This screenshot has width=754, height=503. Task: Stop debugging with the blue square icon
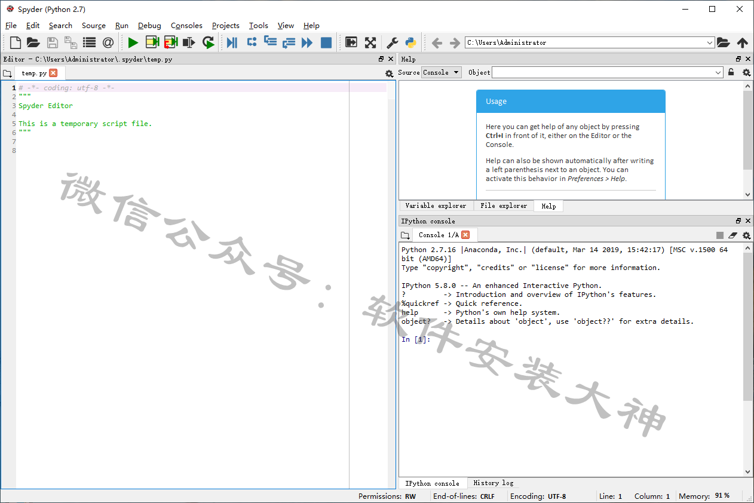coord(326,42)
